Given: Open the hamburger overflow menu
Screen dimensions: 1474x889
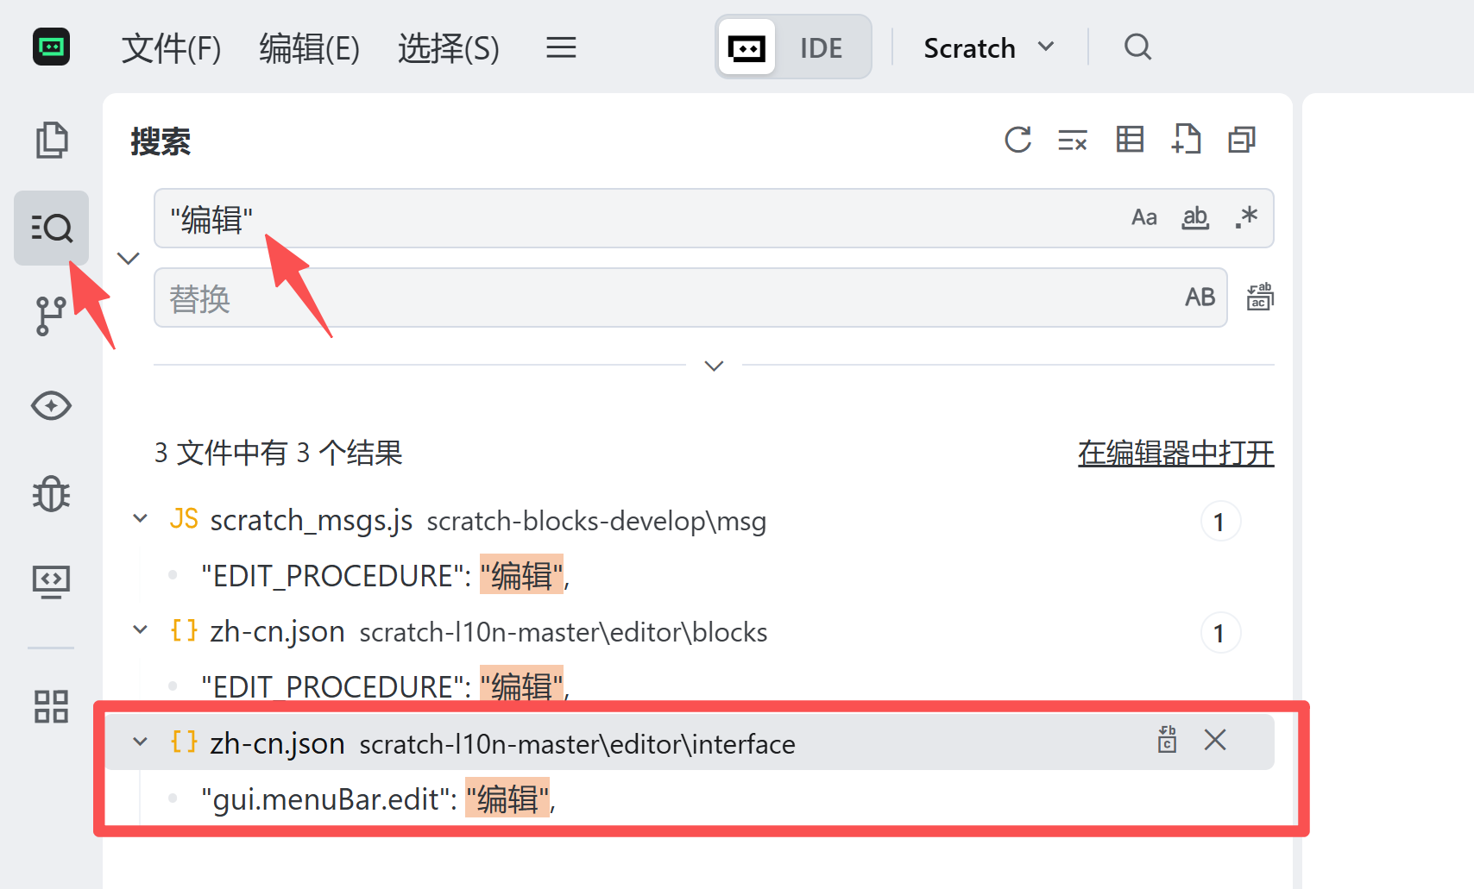Looking at the screenshot, I should click(561, 47).
